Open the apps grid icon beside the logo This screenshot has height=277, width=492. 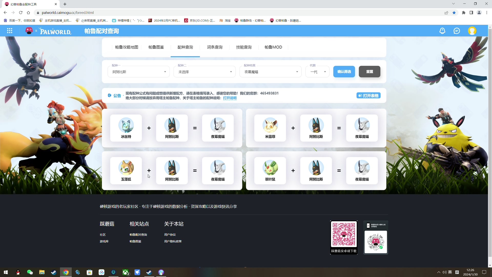click(x=9, y=31)
